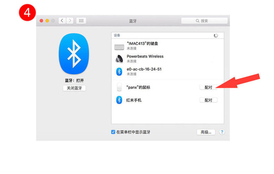Click 关闭蓝牙 to turn Bluetooth off
274x174 pixels.
tap(74, 88)
